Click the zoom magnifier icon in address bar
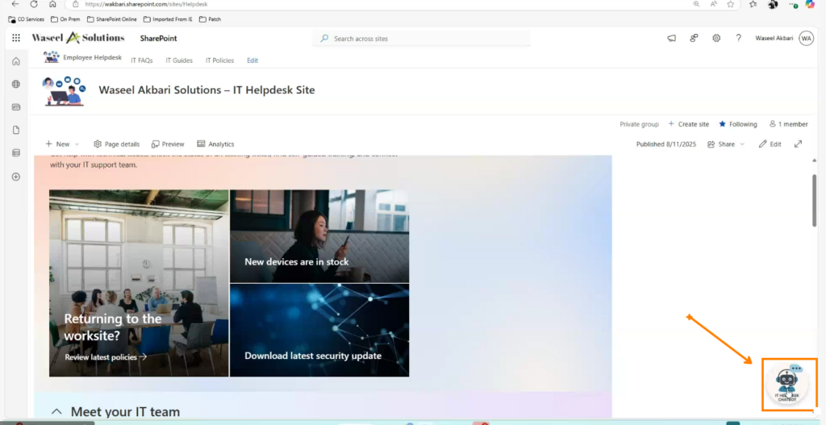The image size is (826, 425). 696,4
